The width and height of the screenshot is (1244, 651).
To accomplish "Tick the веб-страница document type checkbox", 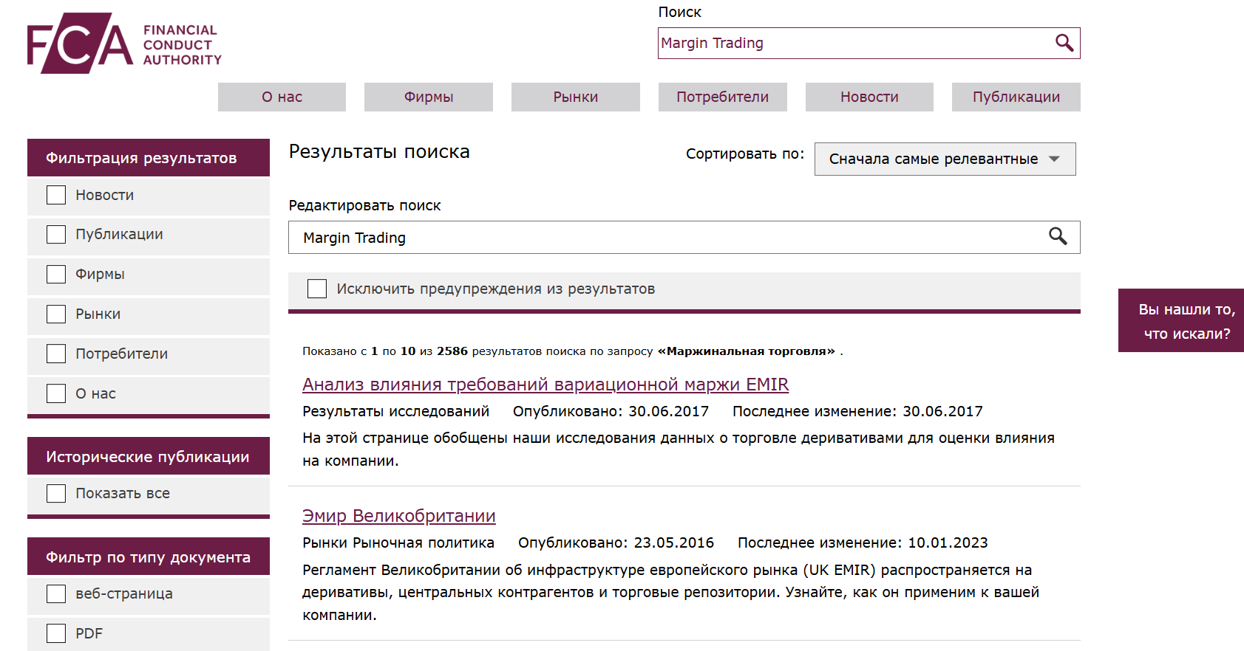I will pyautogui.click(x=56, y=593).
